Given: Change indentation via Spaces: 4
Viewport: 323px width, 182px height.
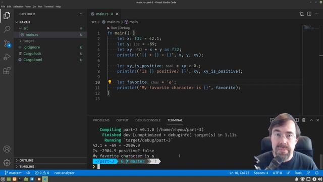Looking at the screenshot, I should (x=261, y=173).
